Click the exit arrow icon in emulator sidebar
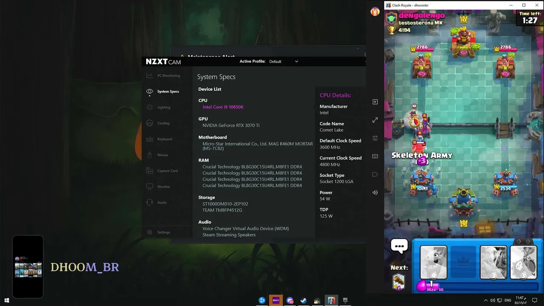 click(375, 102)
